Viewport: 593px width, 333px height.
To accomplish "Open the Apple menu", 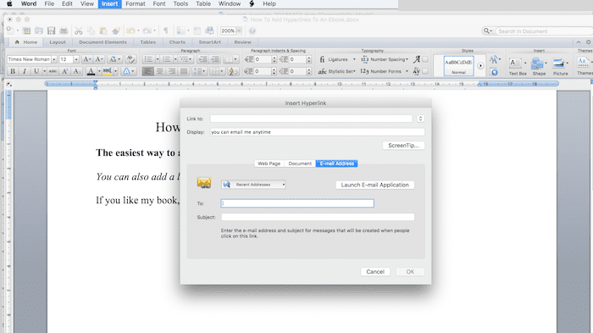I will point(9,3).
